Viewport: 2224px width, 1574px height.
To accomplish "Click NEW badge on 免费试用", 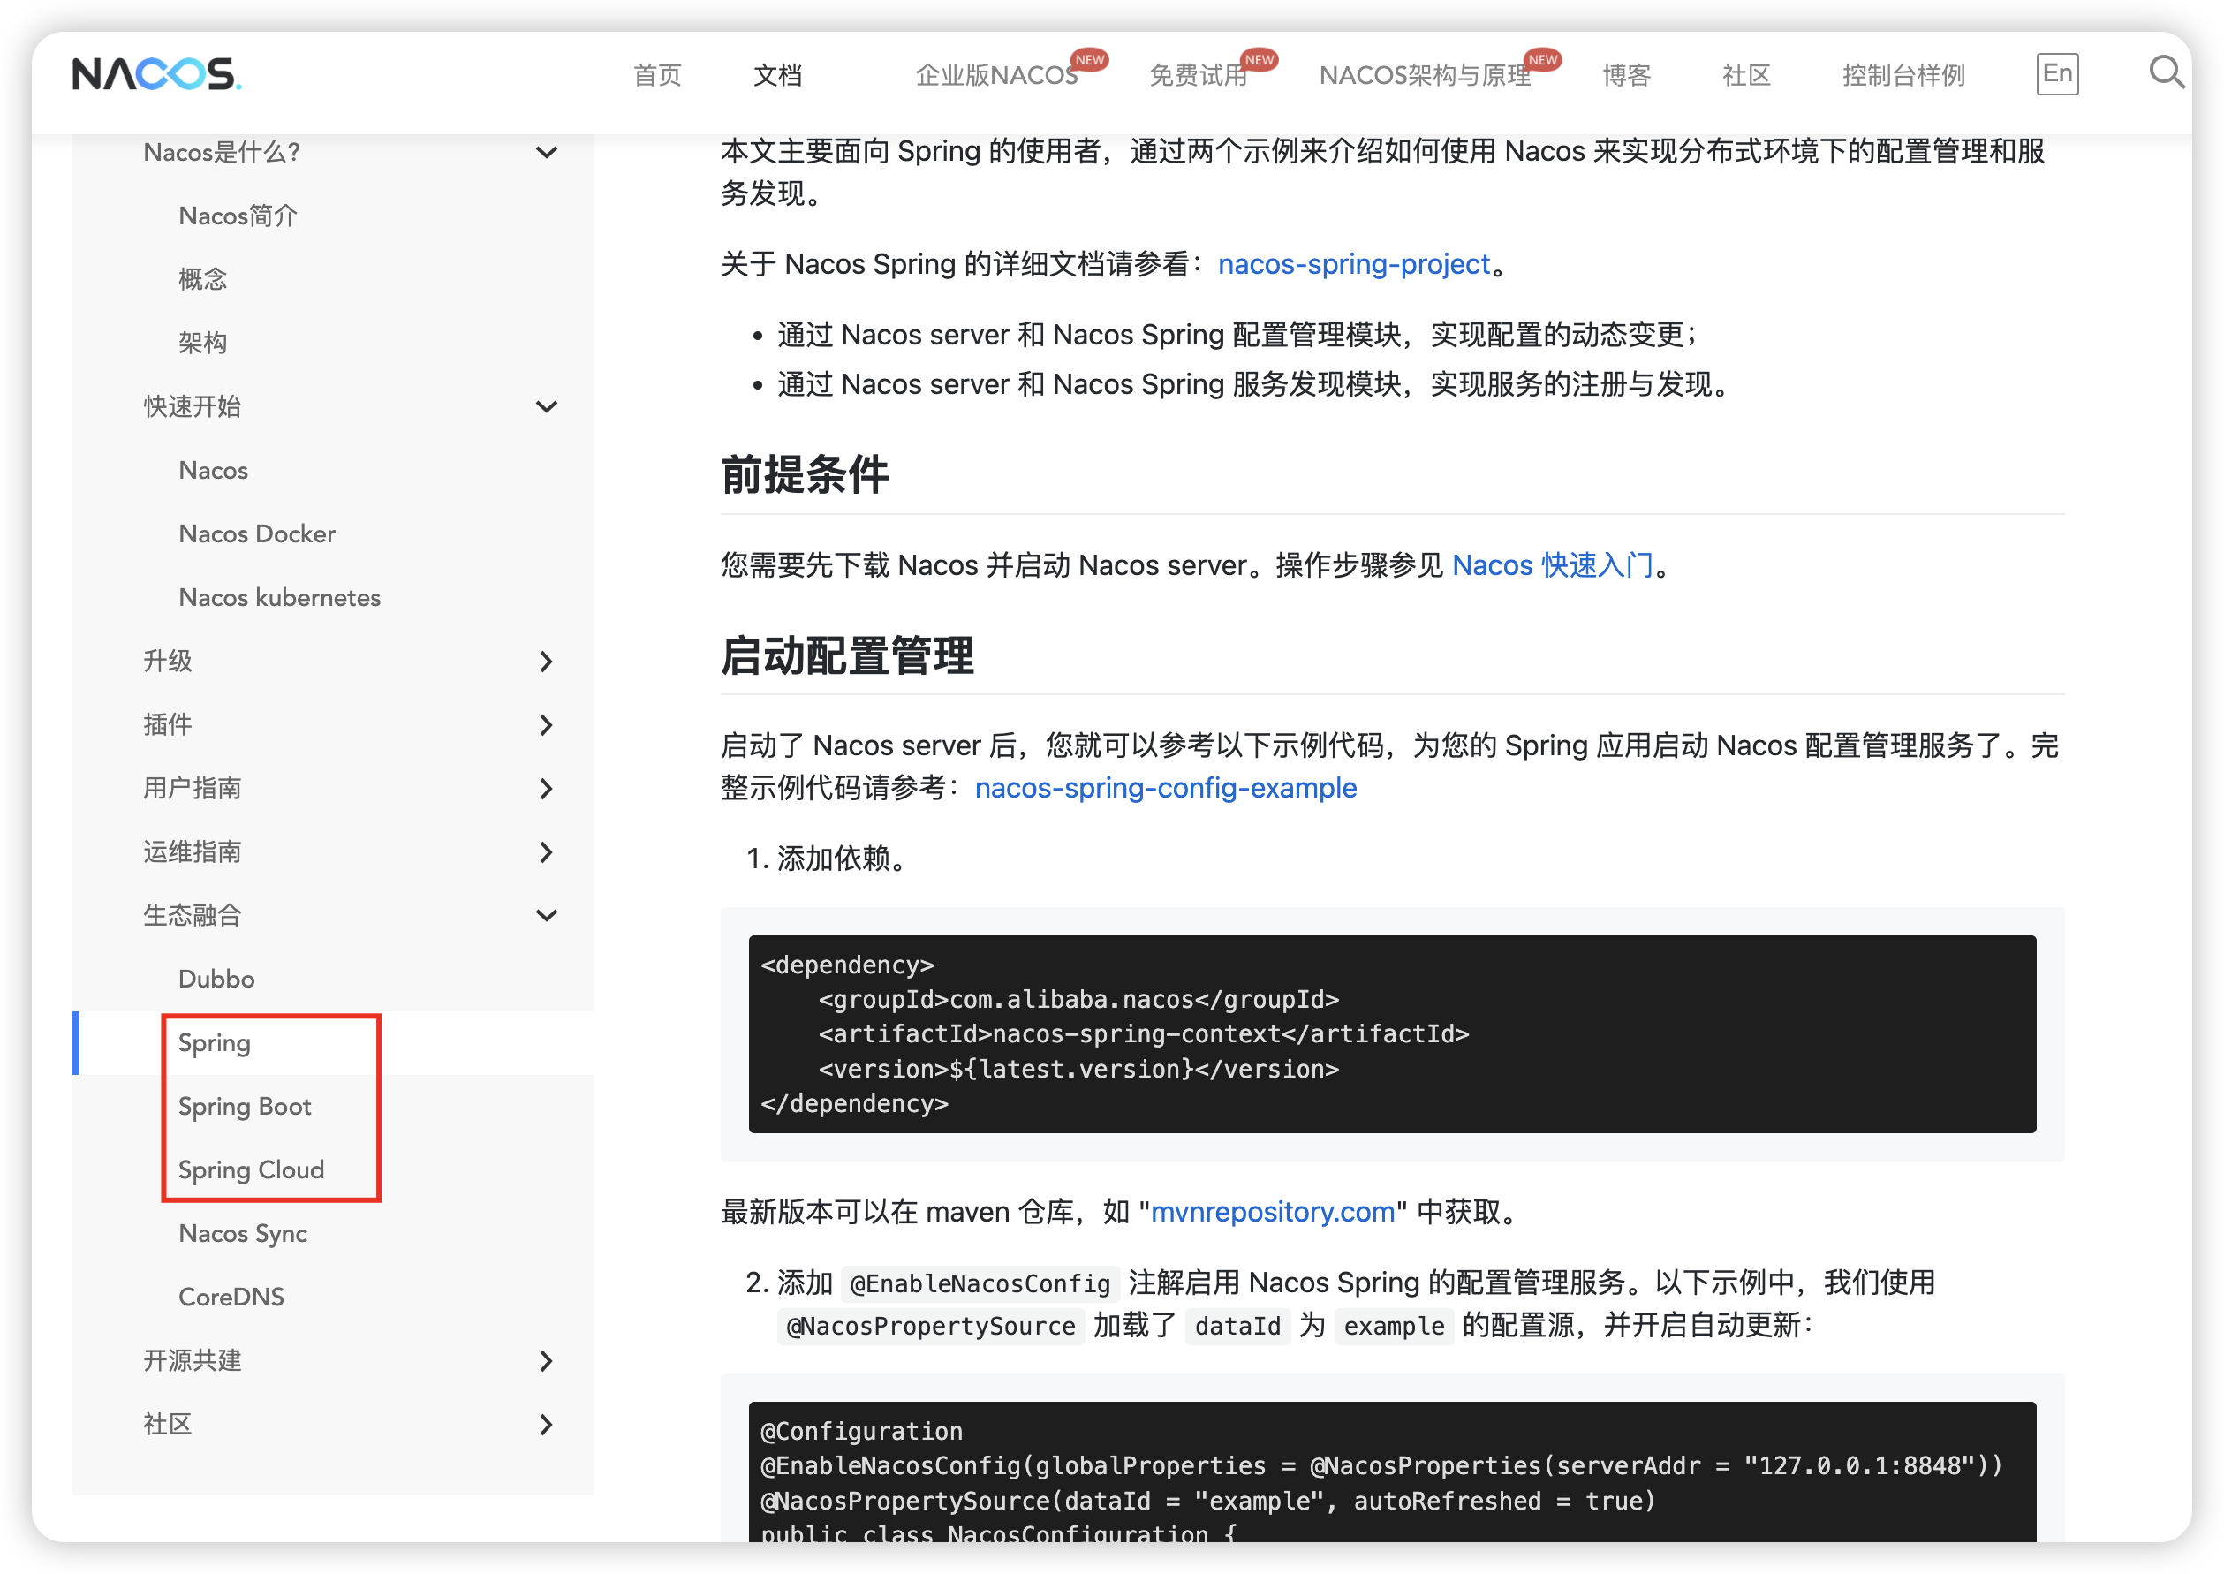I will [1259, 59].
